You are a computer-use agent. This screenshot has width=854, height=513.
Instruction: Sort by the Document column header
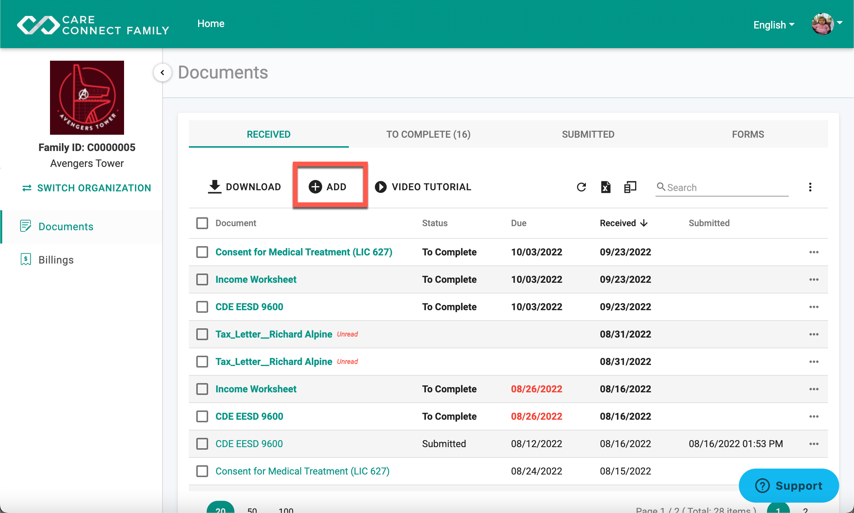coord(236,223)
